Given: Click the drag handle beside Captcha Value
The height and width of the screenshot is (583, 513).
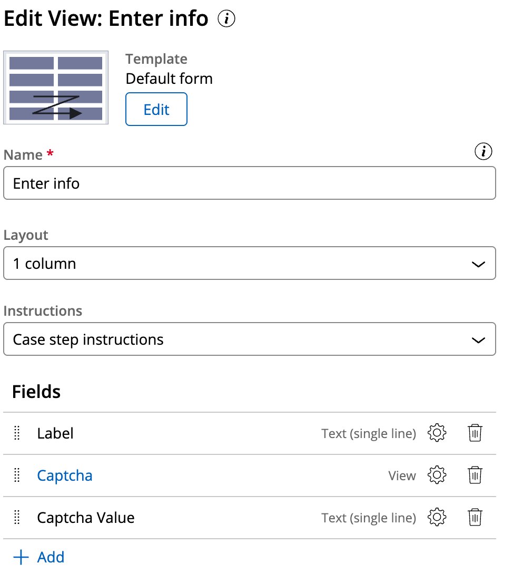Looking at the screenshot, I should pos(16,517).
